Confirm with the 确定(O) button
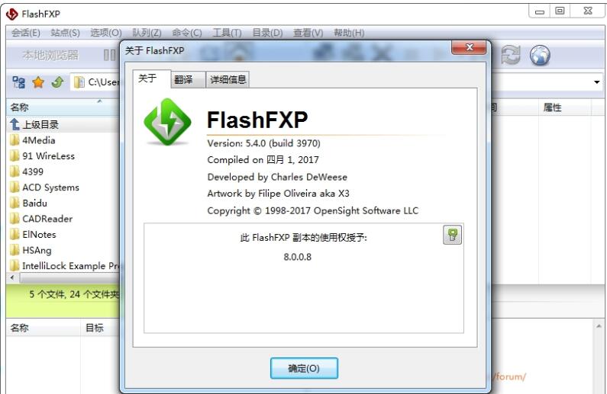 [x=304, y=368]
